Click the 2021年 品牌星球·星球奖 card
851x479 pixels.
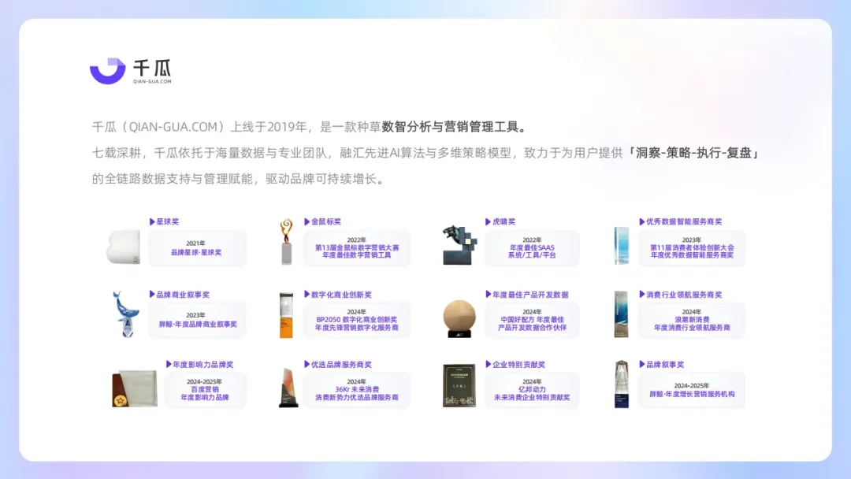(x=197, y=248)
